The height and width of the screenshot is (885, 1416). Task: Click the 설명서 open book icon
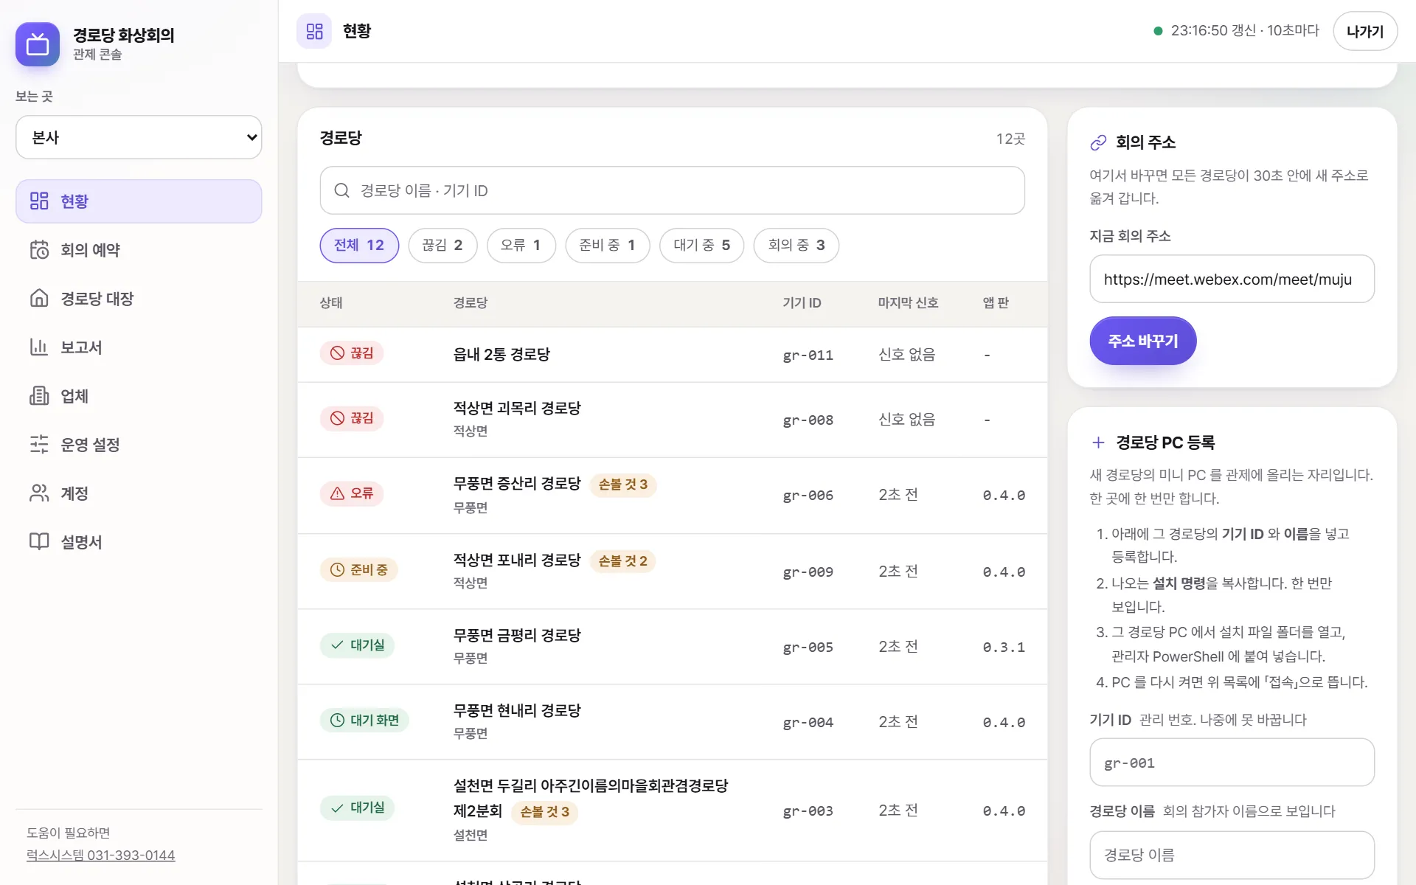[x=39, y=541]
